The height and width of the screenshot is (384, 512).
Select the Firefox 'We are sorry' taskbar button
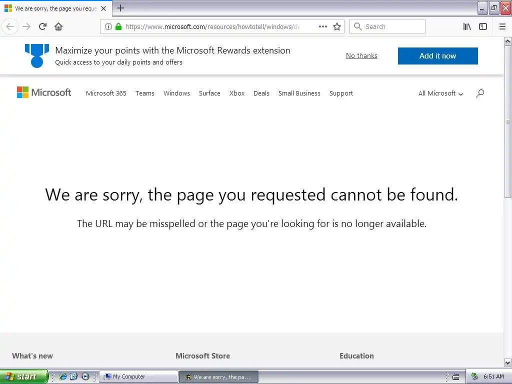(219, 376)
